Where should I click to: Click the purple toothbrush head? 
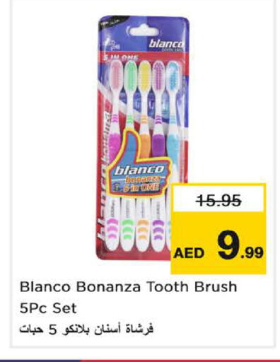click(158, 74)
